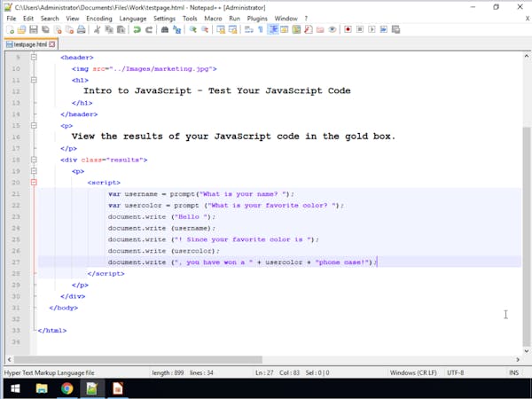532x399 pixels.
Task: Close the testpage.html tab with its red X
Action: coord(52,44)
